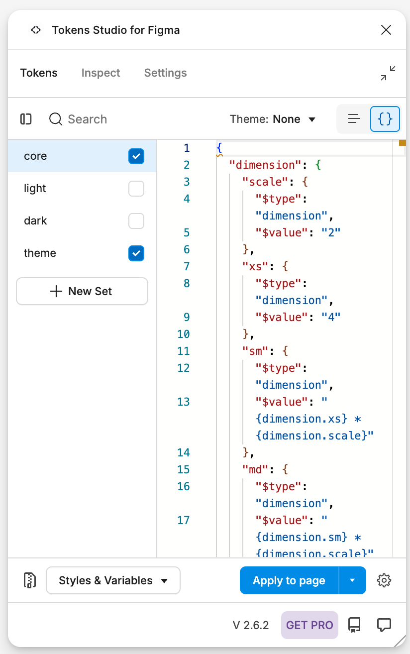Click the Tokens Studio plugin logo icon

(x=35, y=30)
